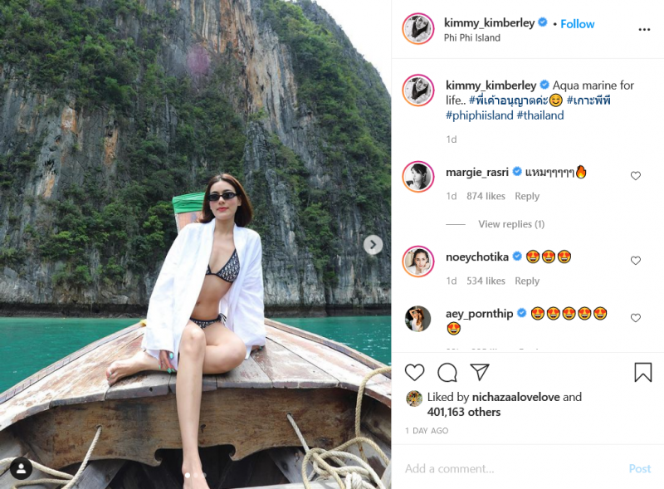Like the post with the heart icon
The image size is (664, 489).
click(x=414, y=373)
